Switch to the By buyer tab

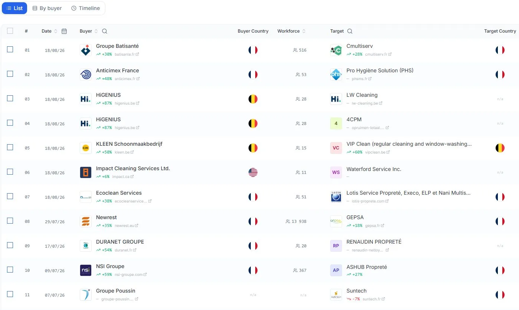[x=47, y=8]
